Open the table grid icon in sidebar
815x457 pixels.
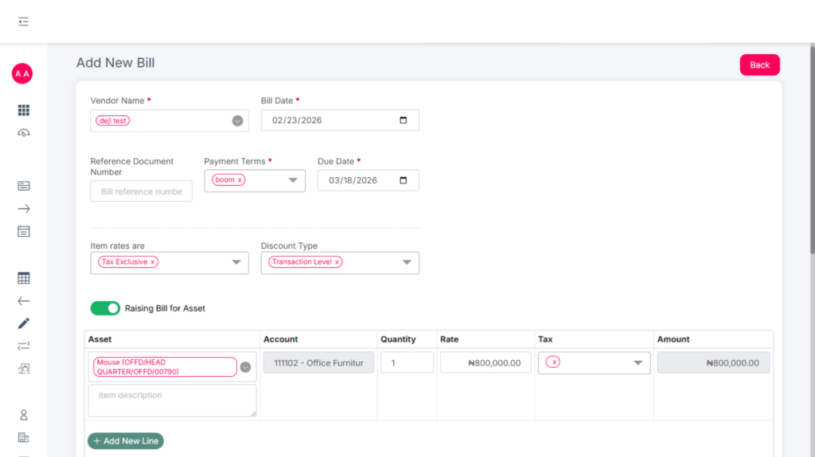point(24,278)
